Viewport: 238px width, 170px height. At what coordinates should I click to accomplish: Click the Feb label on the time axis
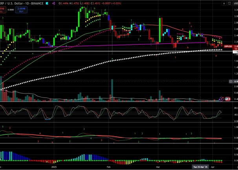point(108,167)
